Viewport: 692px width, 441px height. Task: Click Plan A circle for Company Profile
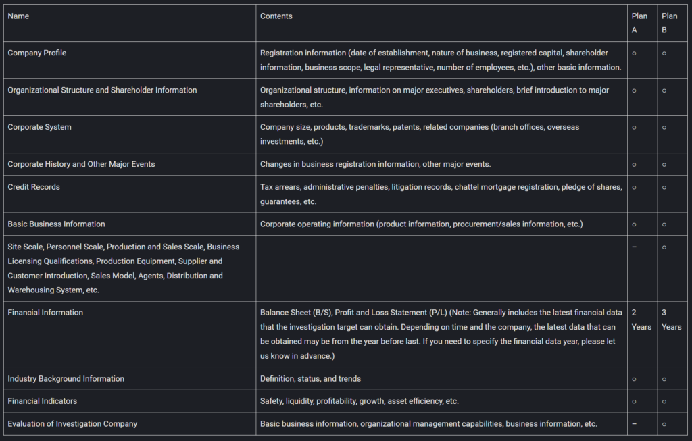634,53
